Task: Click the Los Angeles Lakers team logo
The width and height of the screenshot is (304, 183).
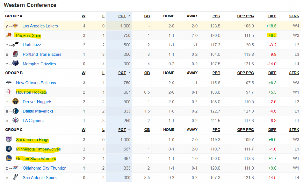Action: click(x=15, y=26)
